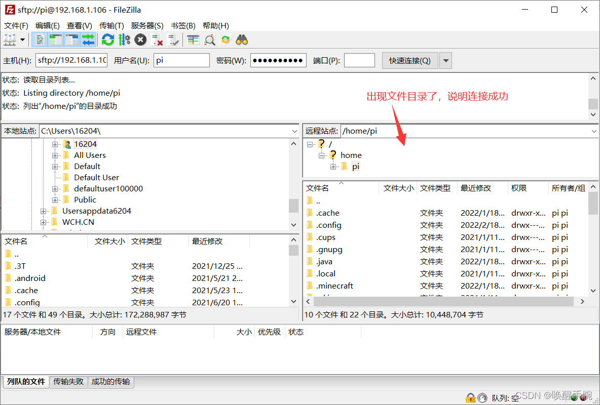The image size is (600, 405).
Task: Expand the All Users folder
Action: pyautogui.click(x=55, y=155)
